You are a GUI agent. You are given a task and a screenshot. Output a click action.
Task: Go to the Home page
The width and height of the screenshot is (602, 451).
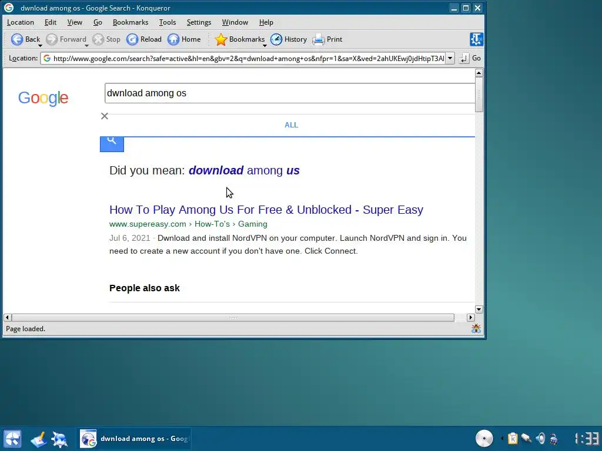(184, 39)
